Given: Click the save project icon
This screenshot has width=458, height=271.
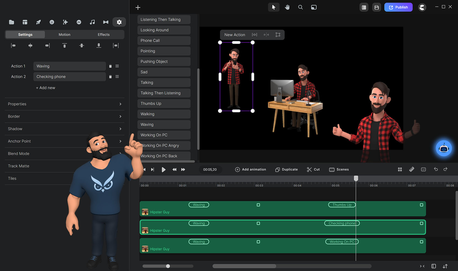Looking at the screenshot, I should [x=377, y=7].
